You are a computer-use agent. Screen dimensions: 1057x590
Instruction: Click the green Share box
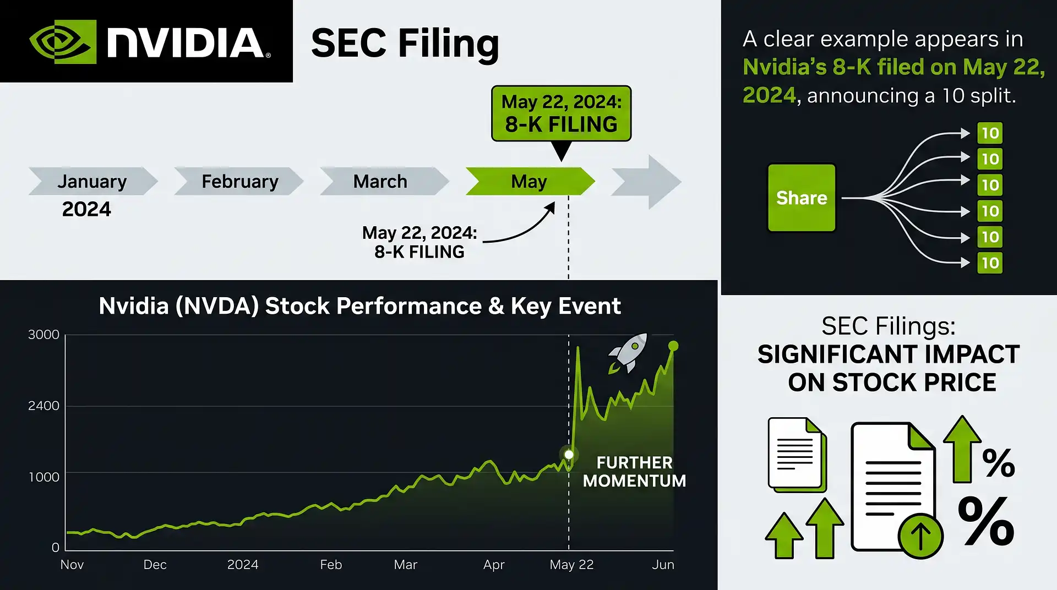[x=802, y=198]
